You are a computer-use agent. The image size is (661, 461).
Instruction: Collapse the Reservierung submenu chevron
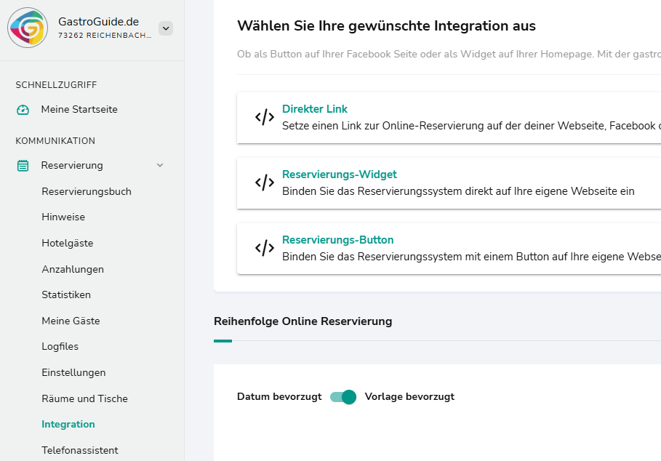coord(160,166)
